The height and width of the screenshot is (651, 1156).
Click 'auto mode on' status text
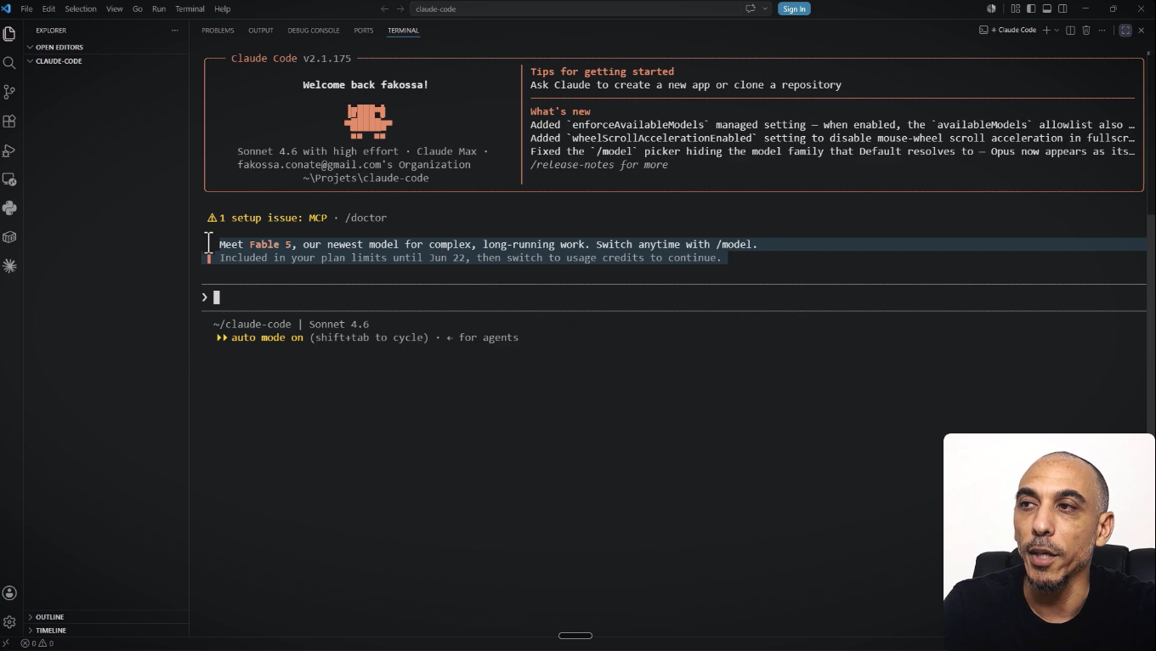coord(267,337)
